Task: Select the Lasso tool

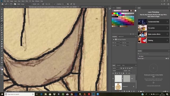Action: point(2,14)
